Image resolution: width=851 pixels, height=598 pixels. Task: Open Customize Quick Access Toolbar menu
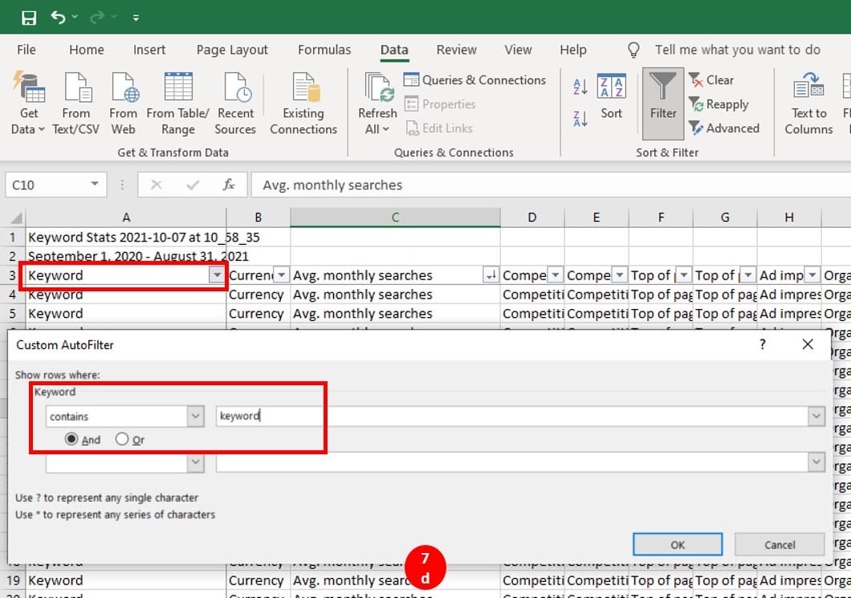[x=136, y=18]
